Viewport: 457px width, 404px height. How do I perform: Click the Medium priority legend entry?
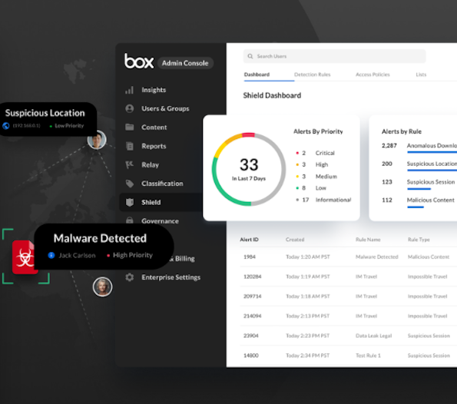(x=316, y=177)
